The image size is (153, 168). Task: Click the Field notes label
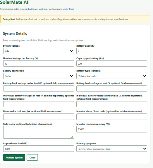tap(27, 124)
